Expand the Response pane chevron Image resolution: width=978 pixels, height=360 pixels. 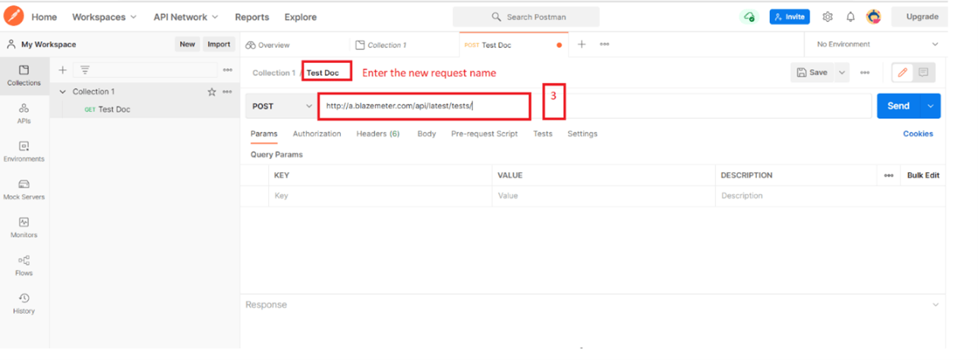(x=935, y=305)
